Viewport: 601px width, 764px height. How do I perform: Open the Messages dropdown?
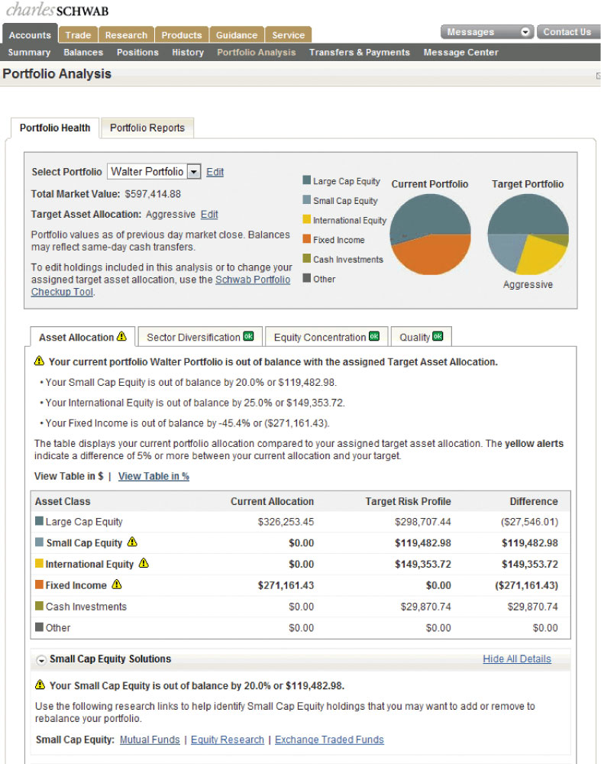[x=487, y=31]
